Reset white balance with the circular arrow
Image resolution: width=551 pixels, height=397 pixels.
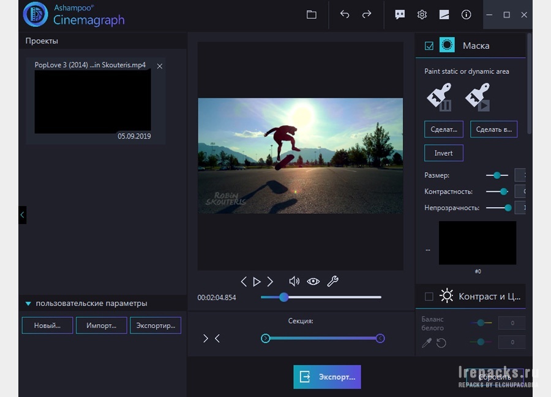tap(441, 343)
